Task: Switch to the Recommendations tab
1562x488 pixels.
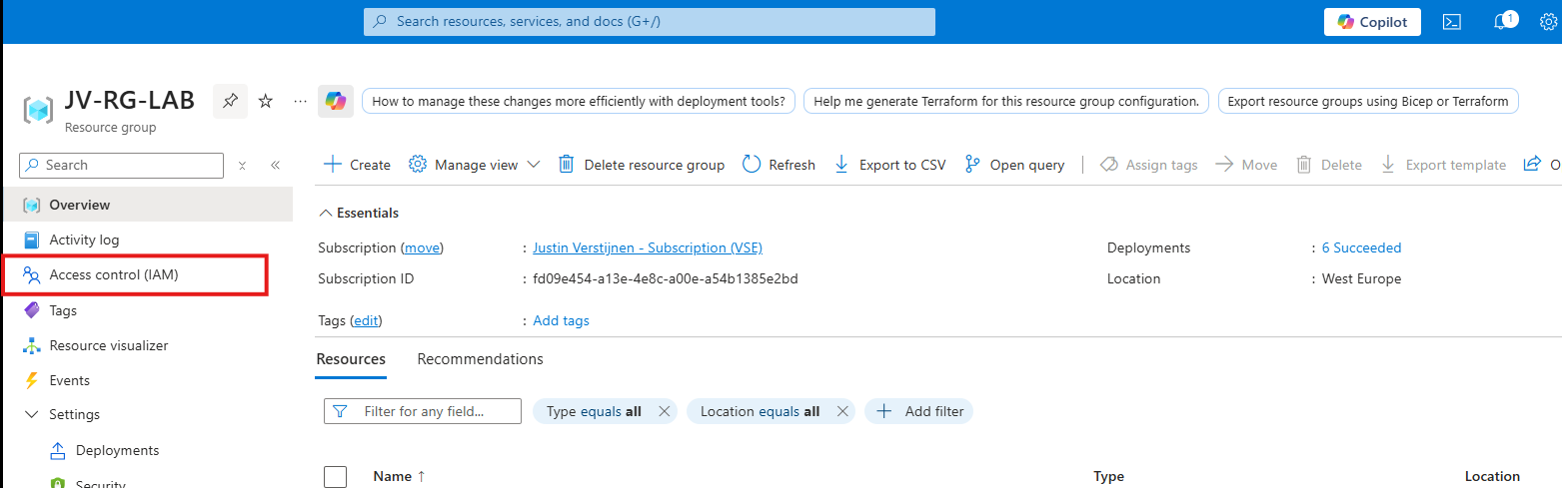Action: tap(480, 358)
